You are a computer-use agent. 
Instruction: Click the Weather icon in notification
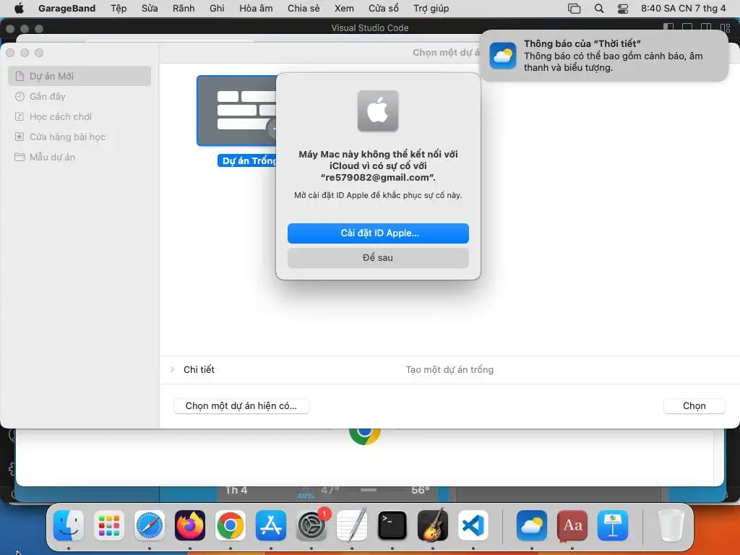[503, 56]
